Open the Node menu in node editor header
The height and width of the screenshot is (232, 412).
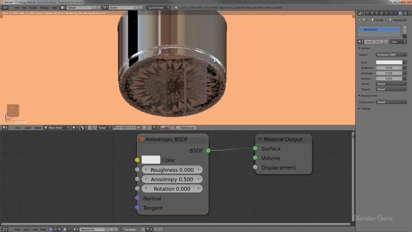43,229
